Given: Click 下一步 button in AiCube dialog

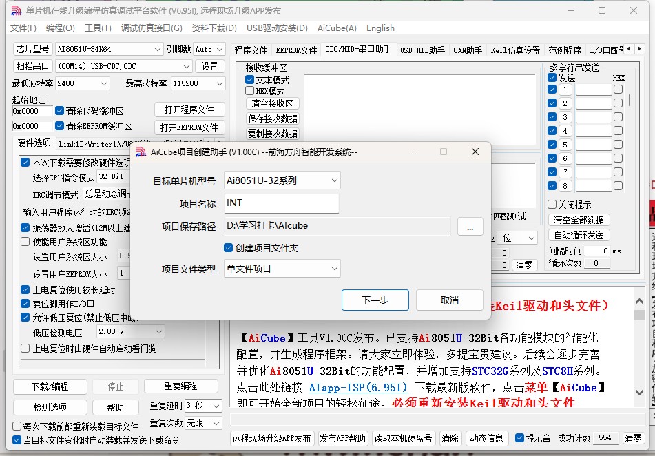Looking at the screenshot, I should 375,300.
